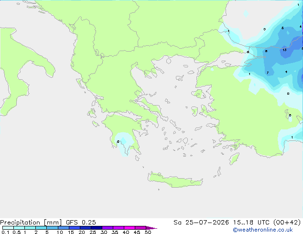This screenshot has width=303, height=234.
Task: Click the island of Crete
Action: [x=175, y=180]
